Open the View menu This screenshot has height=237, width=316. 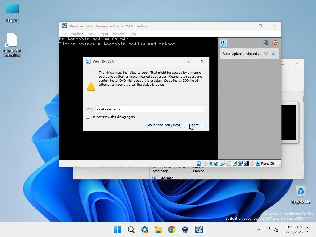pyautogui.click(x=92, y=34)
